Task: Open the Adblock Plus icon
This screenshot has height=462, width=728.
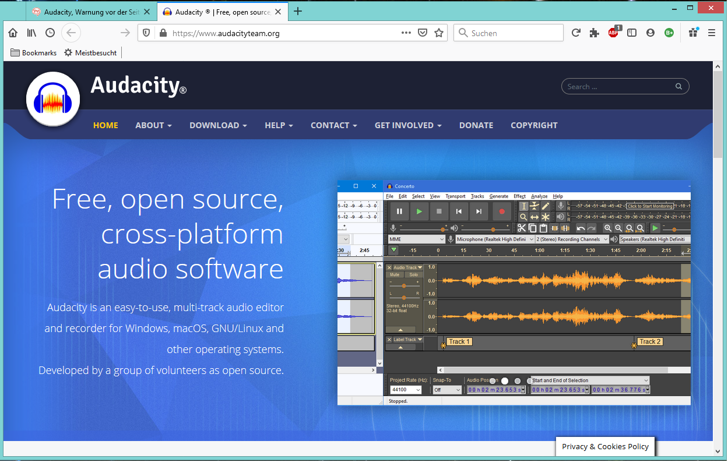Action: (614, 33)
